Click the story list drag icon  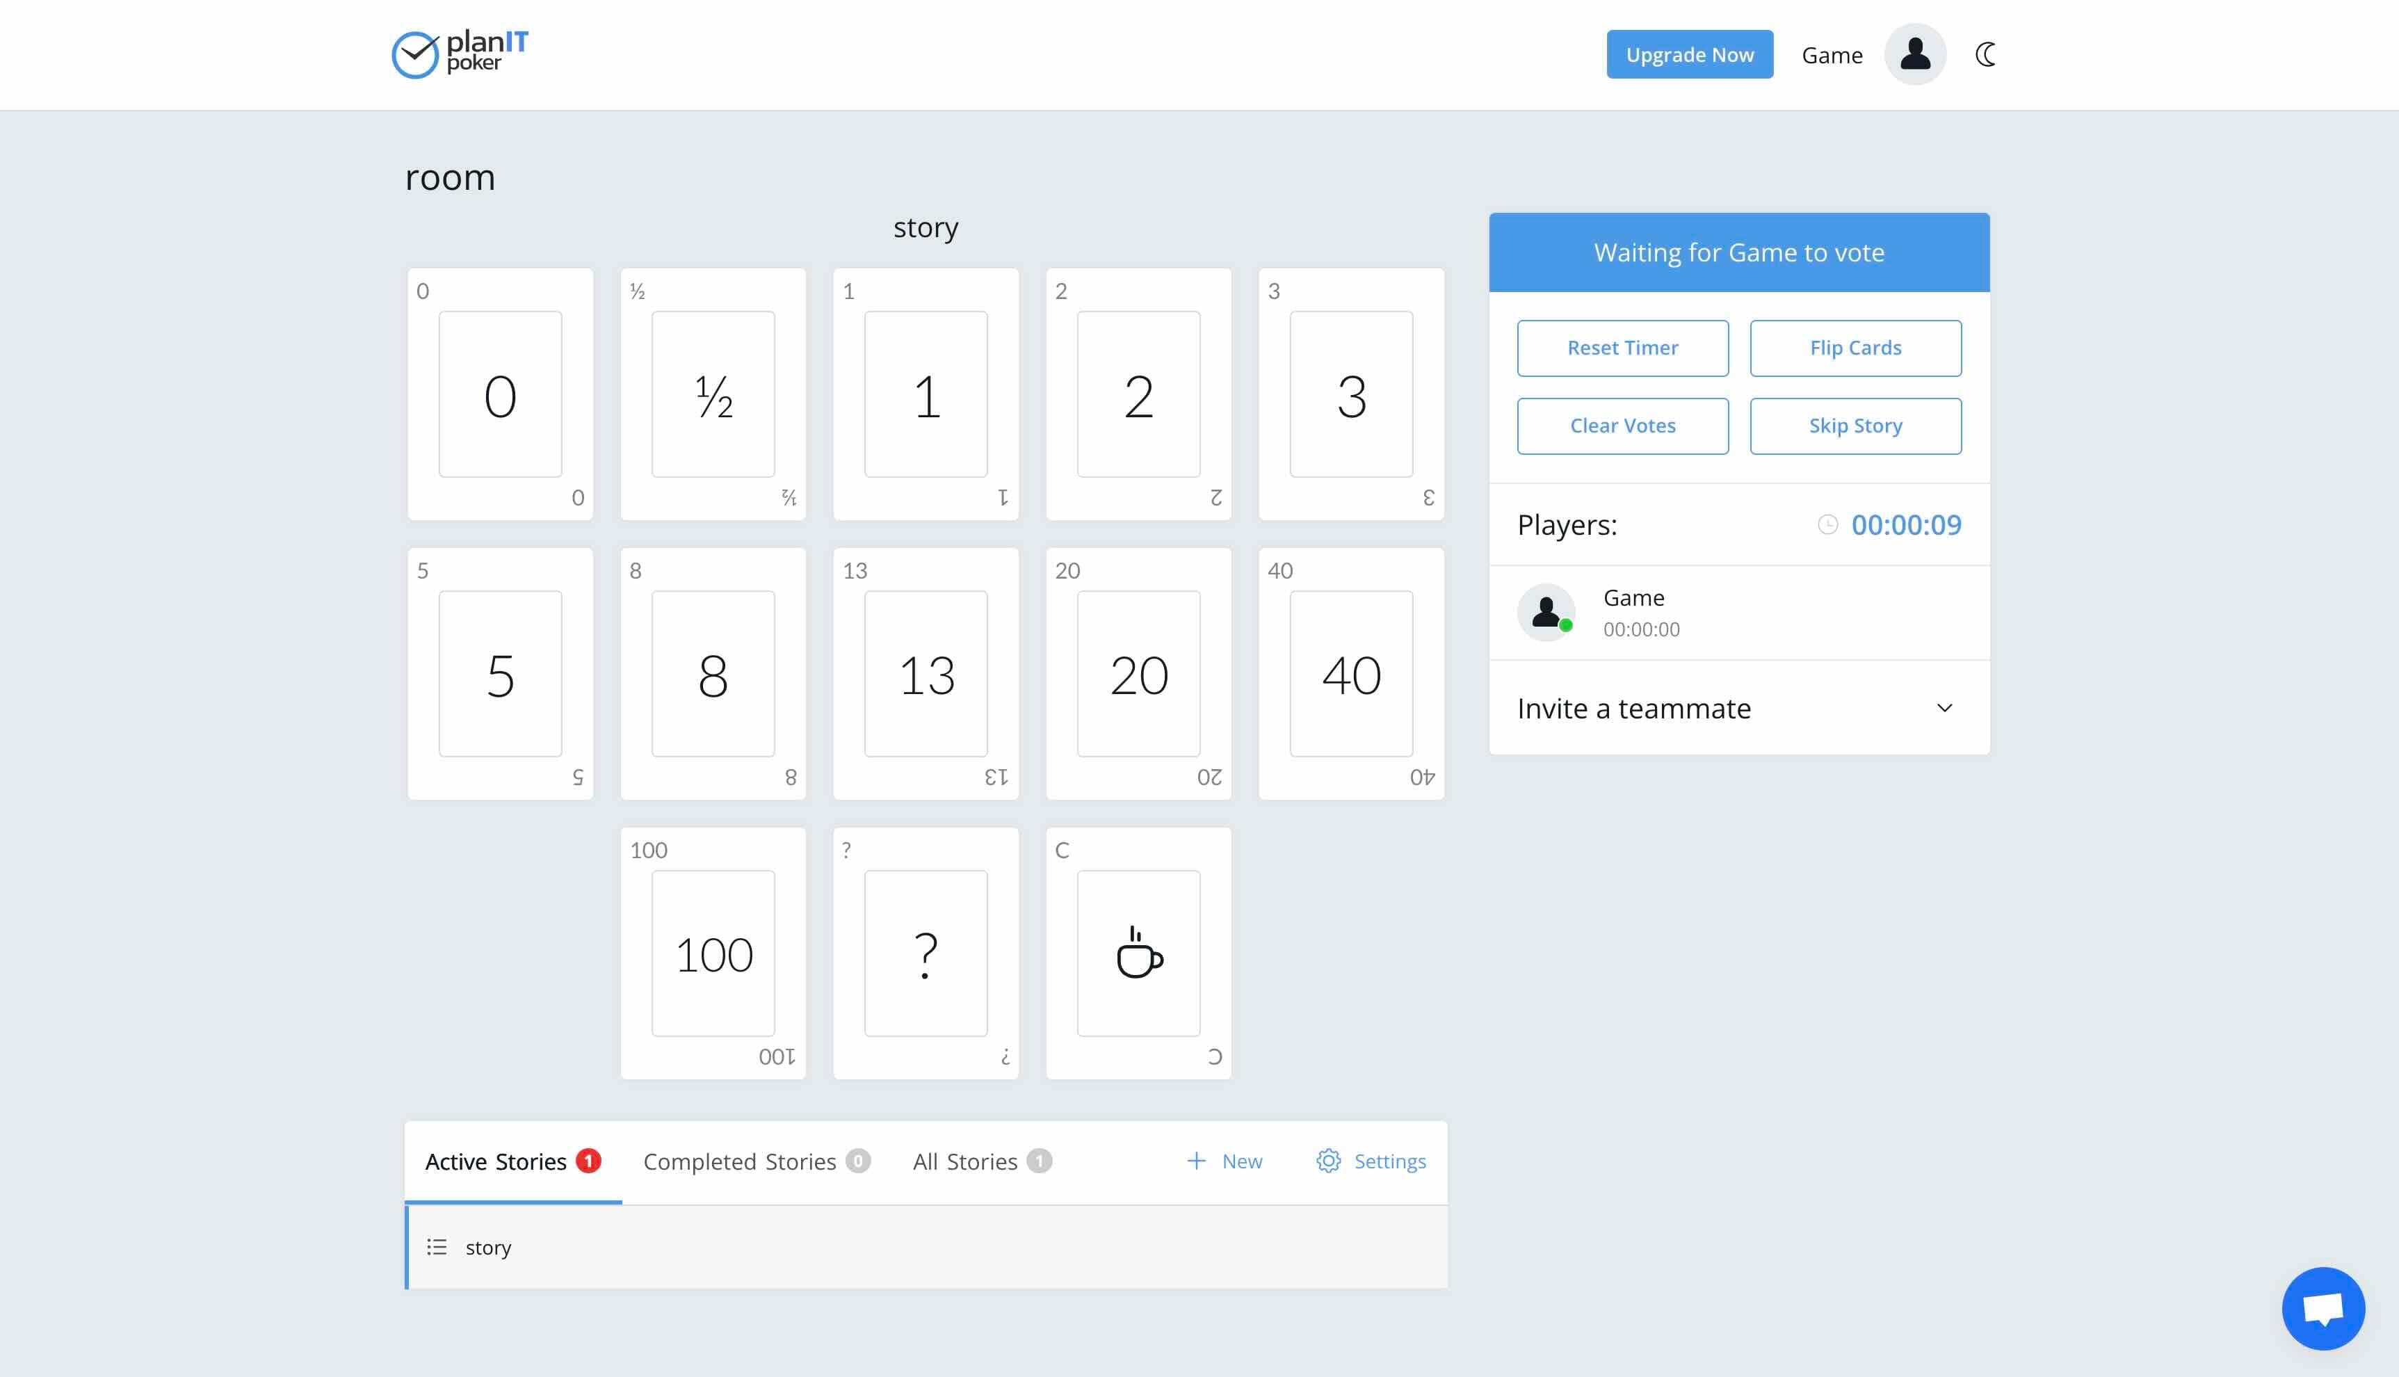point(436,1246)
